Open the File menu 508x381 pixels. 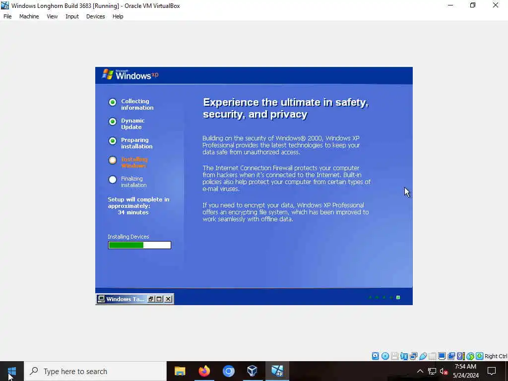click(x=7, y=16)
